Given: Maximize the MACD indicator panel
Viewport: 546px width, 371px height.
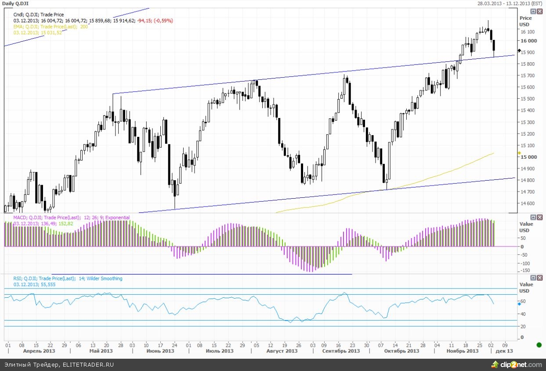Looking at the screenshot, I should click(533, 217).
